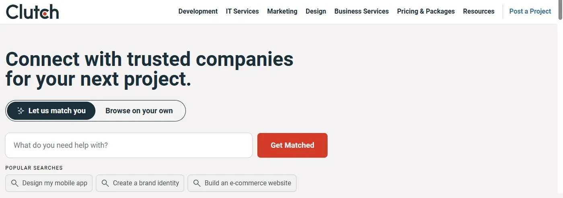The image size is (563, 198).
Task: Expand the IT Services menu
Action: 242,12
